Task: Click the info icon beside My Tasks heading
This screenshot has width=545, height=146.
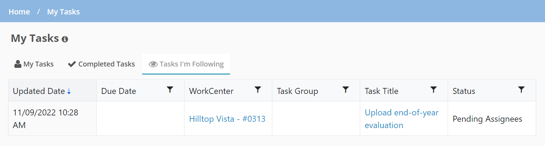Action: pos(65,39)
